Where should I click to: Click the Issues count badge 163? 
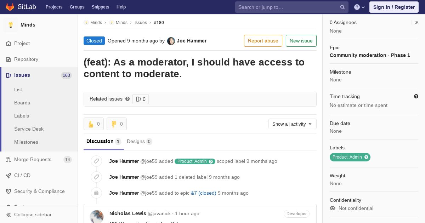point(66,75)
